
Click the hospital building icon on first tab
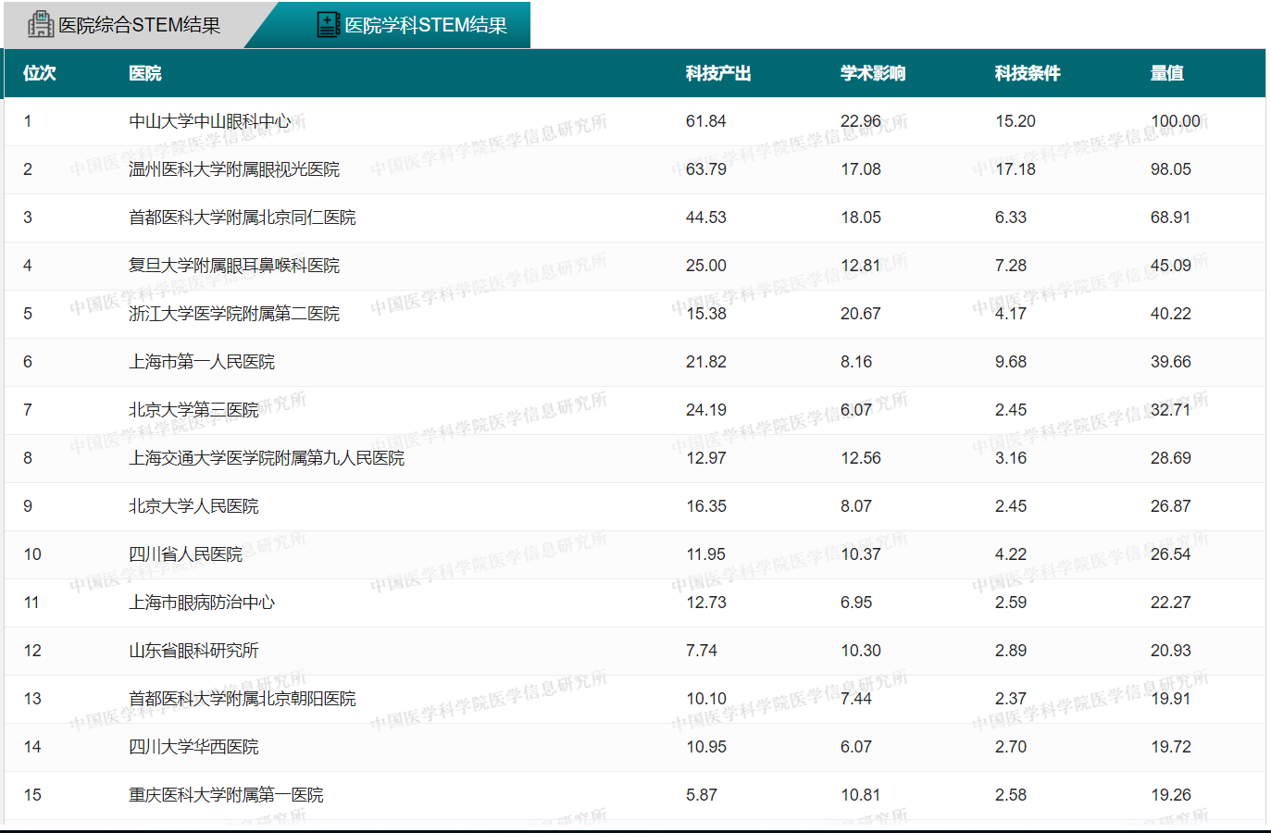[x=41, y=24]
